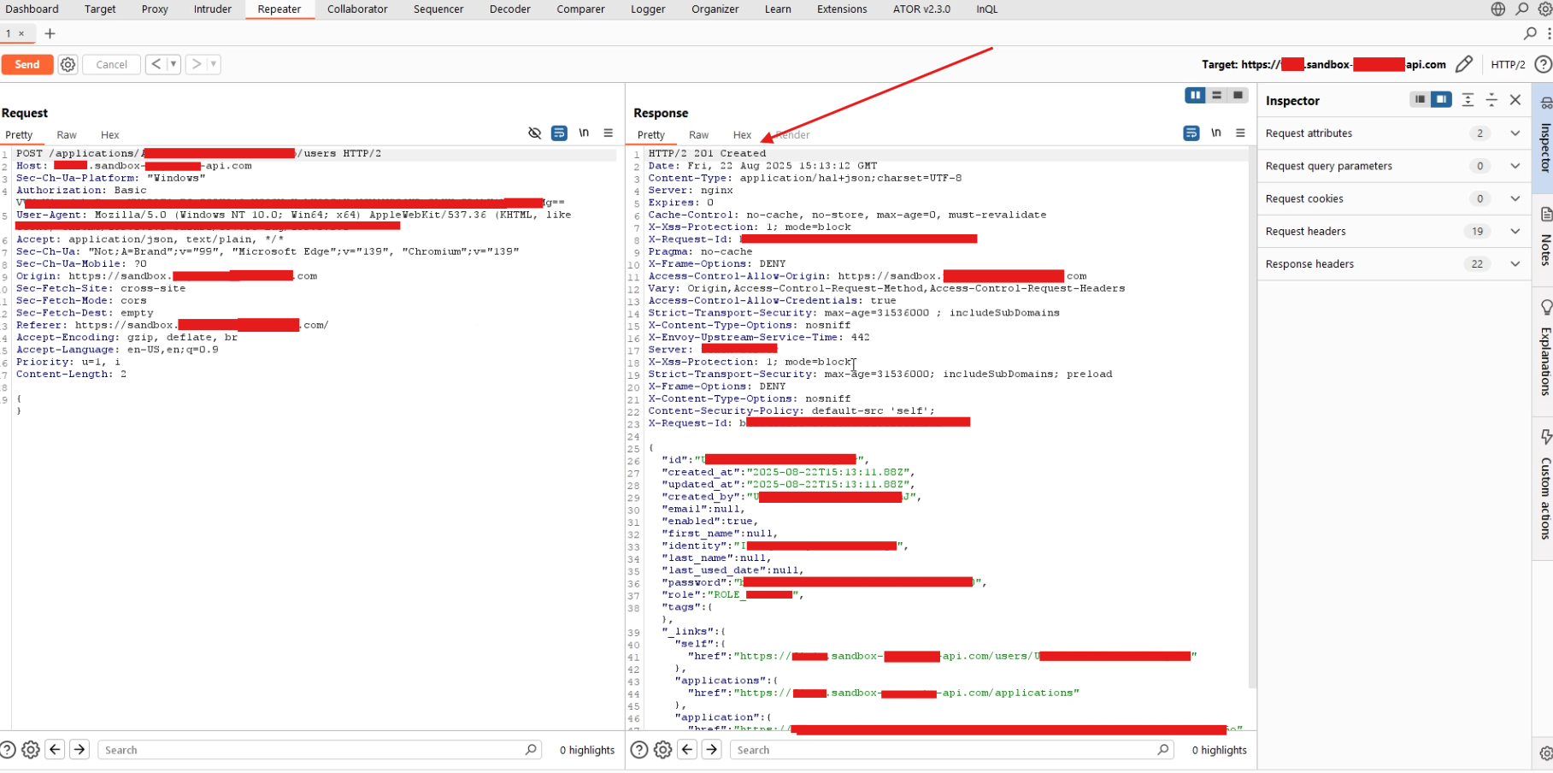Expand Request attributes section
1553x773 pixels.
[x=1515, y=133]
